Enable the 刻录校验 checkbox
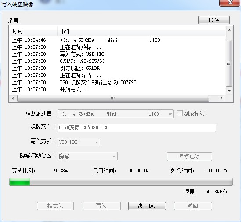The image size is (241, 222). pos(180,113)
